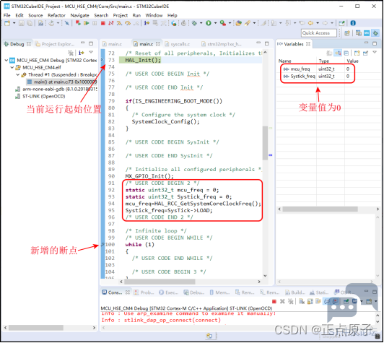Viewport: 384px width, 343px height.
Task: Click the blue Information icon in toolbar
Action: point(353,23)
